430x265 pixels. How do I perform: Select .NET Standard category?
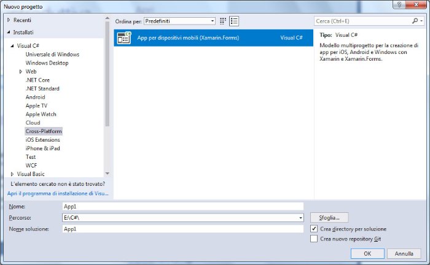[42, 88]
